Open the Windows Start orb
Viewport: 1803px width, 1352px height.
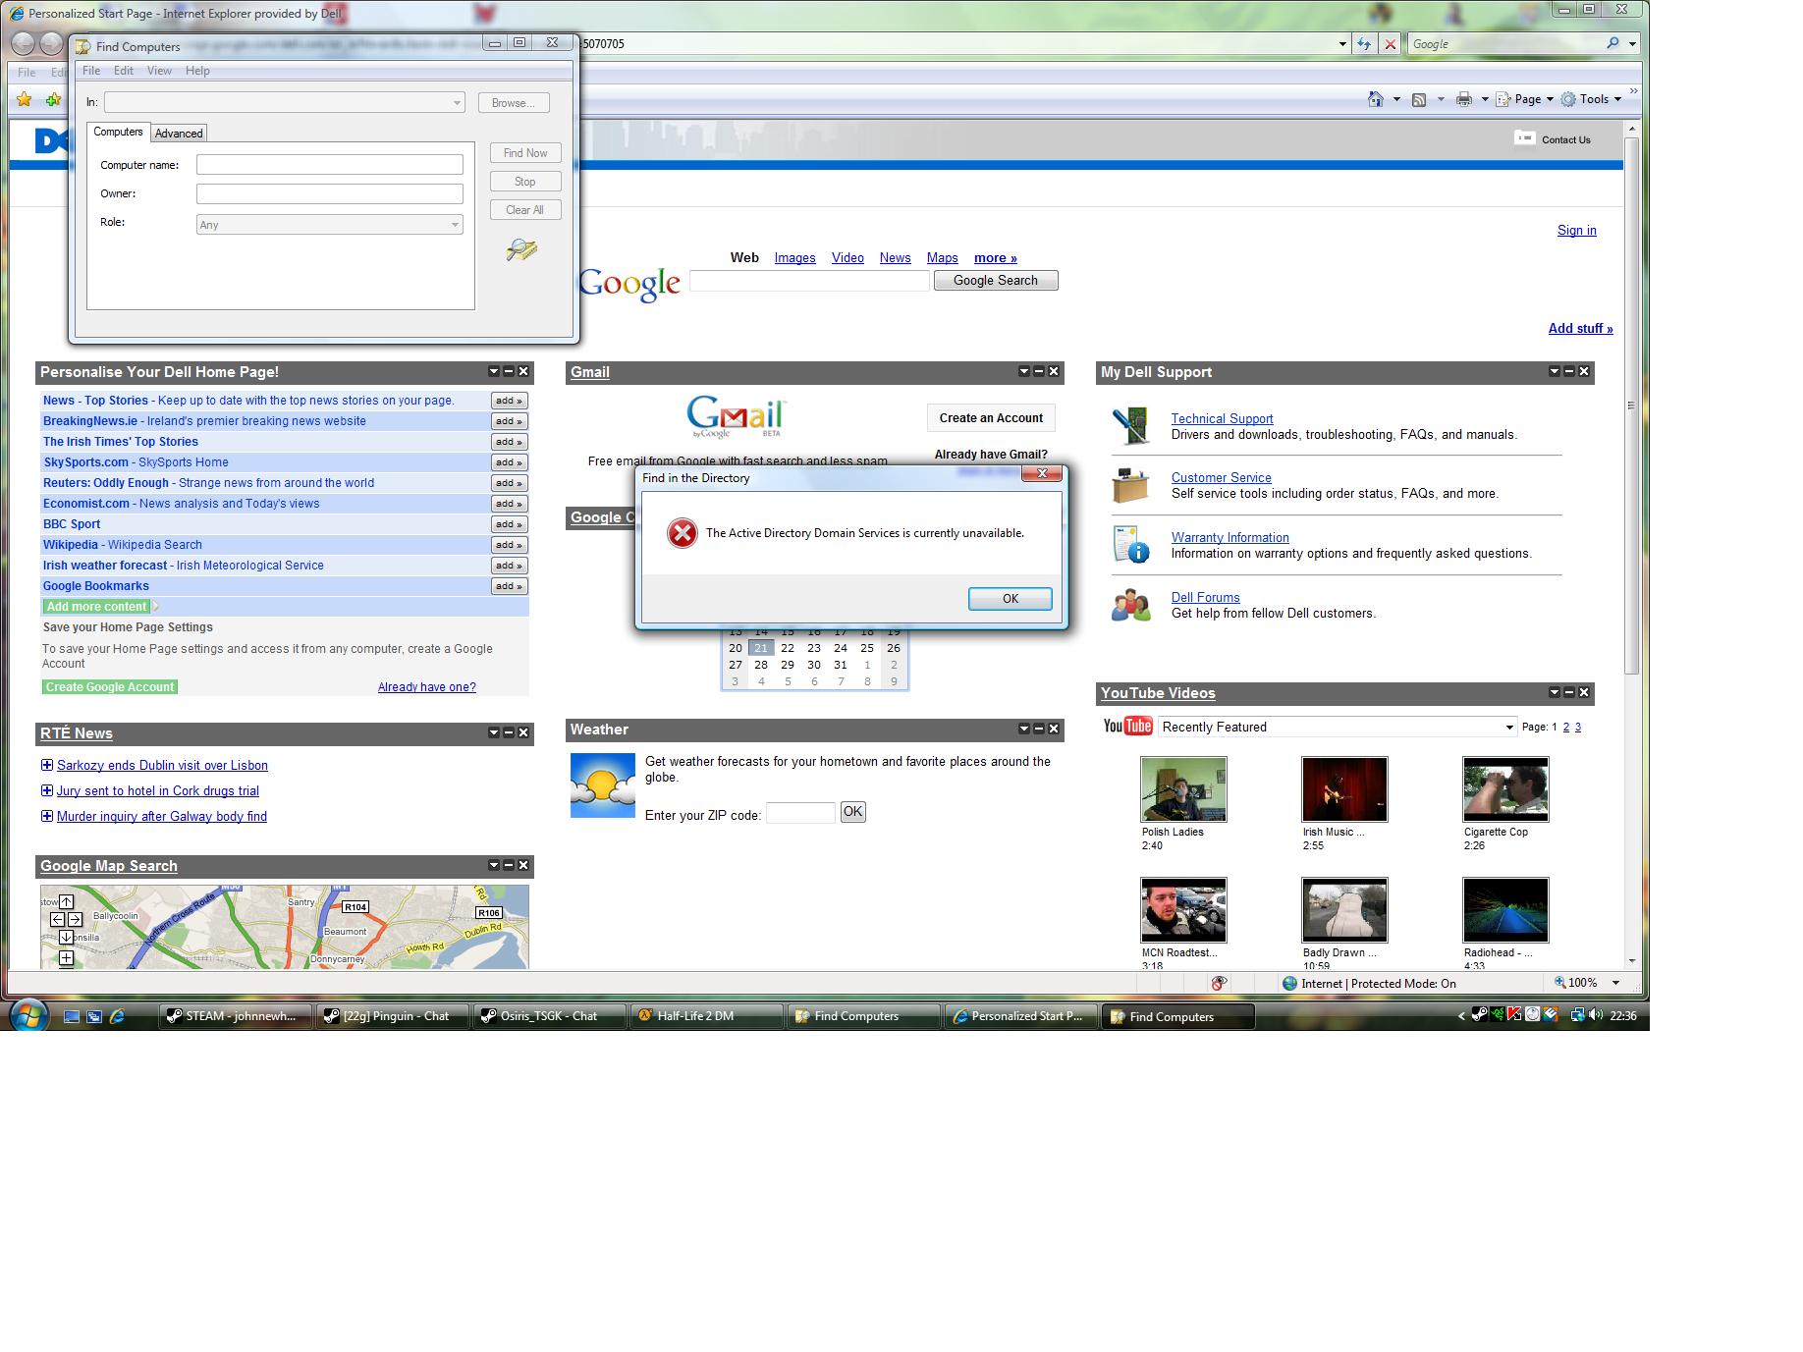[x=27, y=1015]
